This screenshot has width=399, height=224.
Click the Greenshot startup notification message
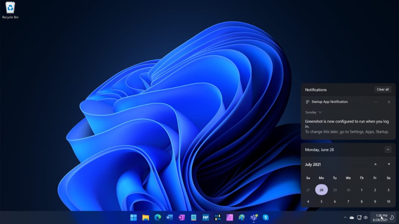[346, 124]
